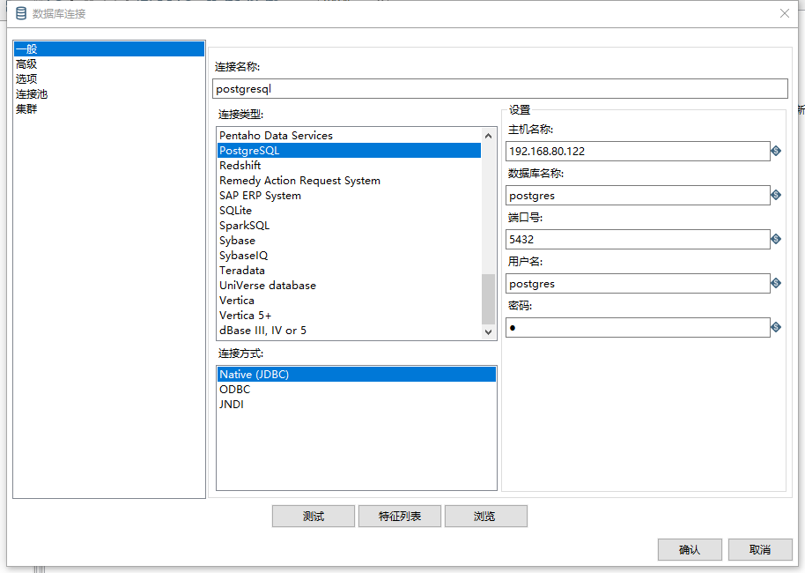This screenshot has height=573, width=805.
Task: Confirm with the 确认 button
Action: 690,549
